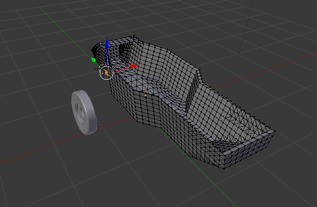Click the blue Z-axis arrow of the transform gizmo

[x=107, y=44]
